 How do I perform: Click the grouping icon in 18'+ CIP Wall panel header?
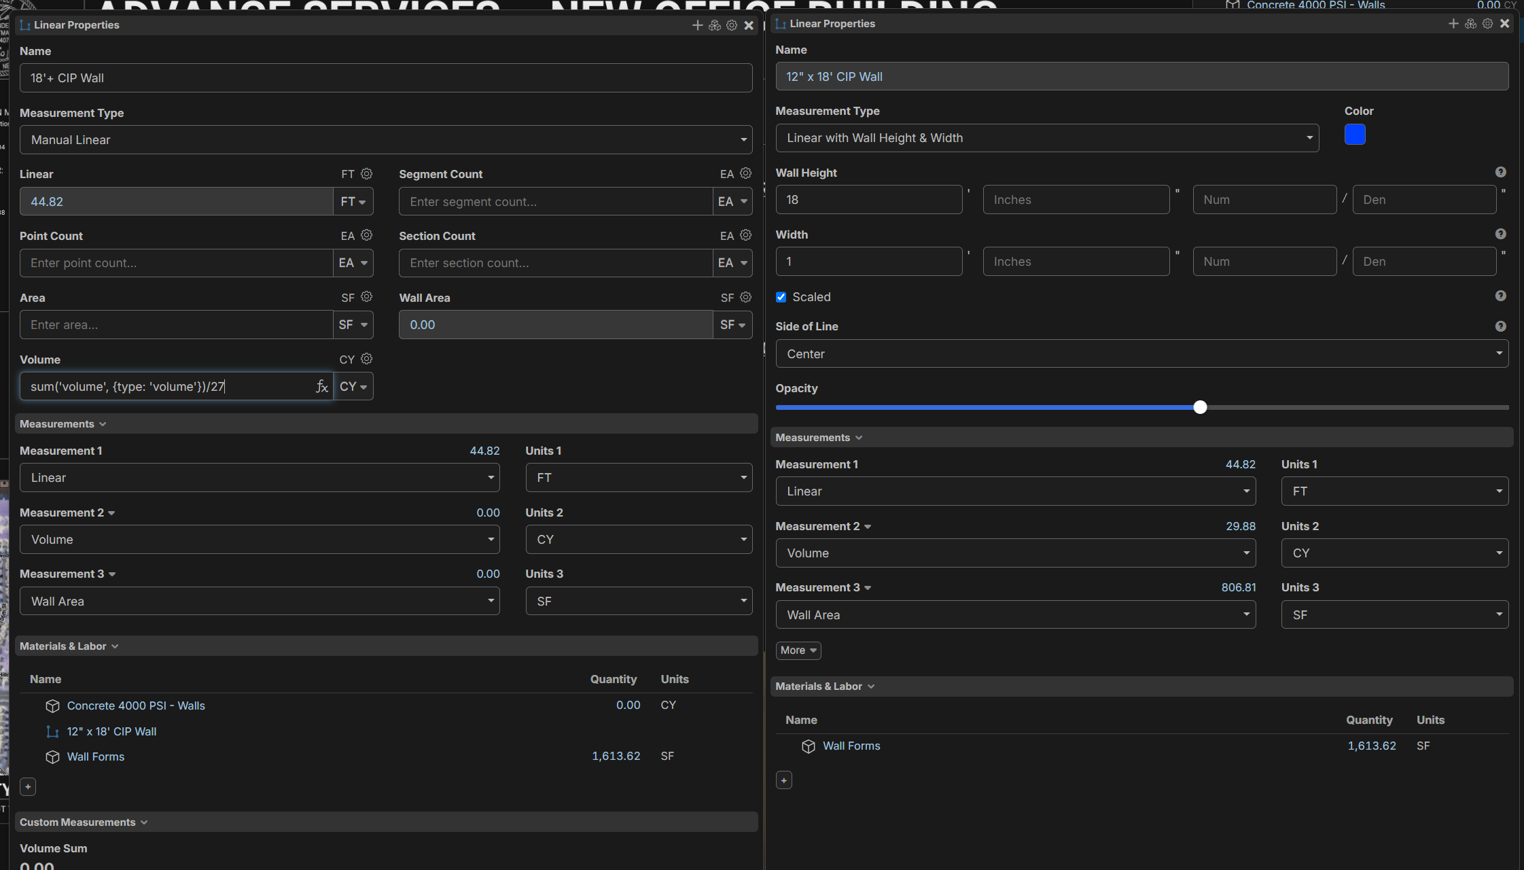(715, 25)
